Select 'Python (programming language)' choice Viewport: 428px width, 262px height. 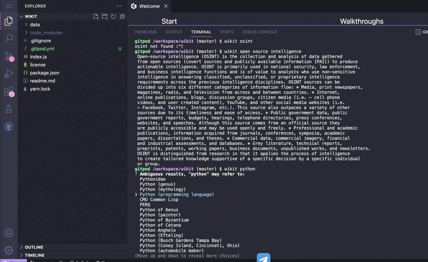tap(177, 194)
